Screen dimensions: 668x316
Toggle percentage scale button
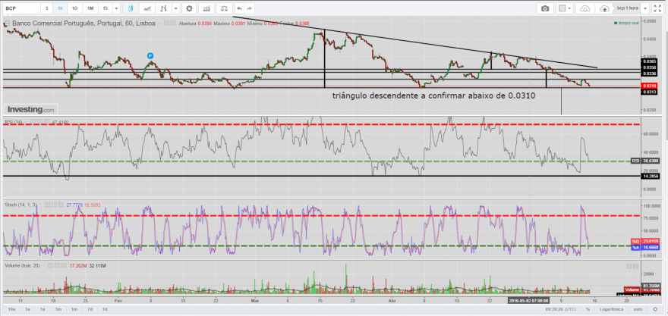point(588,309)
